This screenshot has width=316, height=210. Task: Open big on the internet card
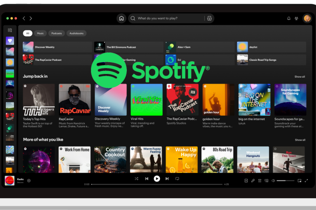pyautogui.click(x=254, y=105)
